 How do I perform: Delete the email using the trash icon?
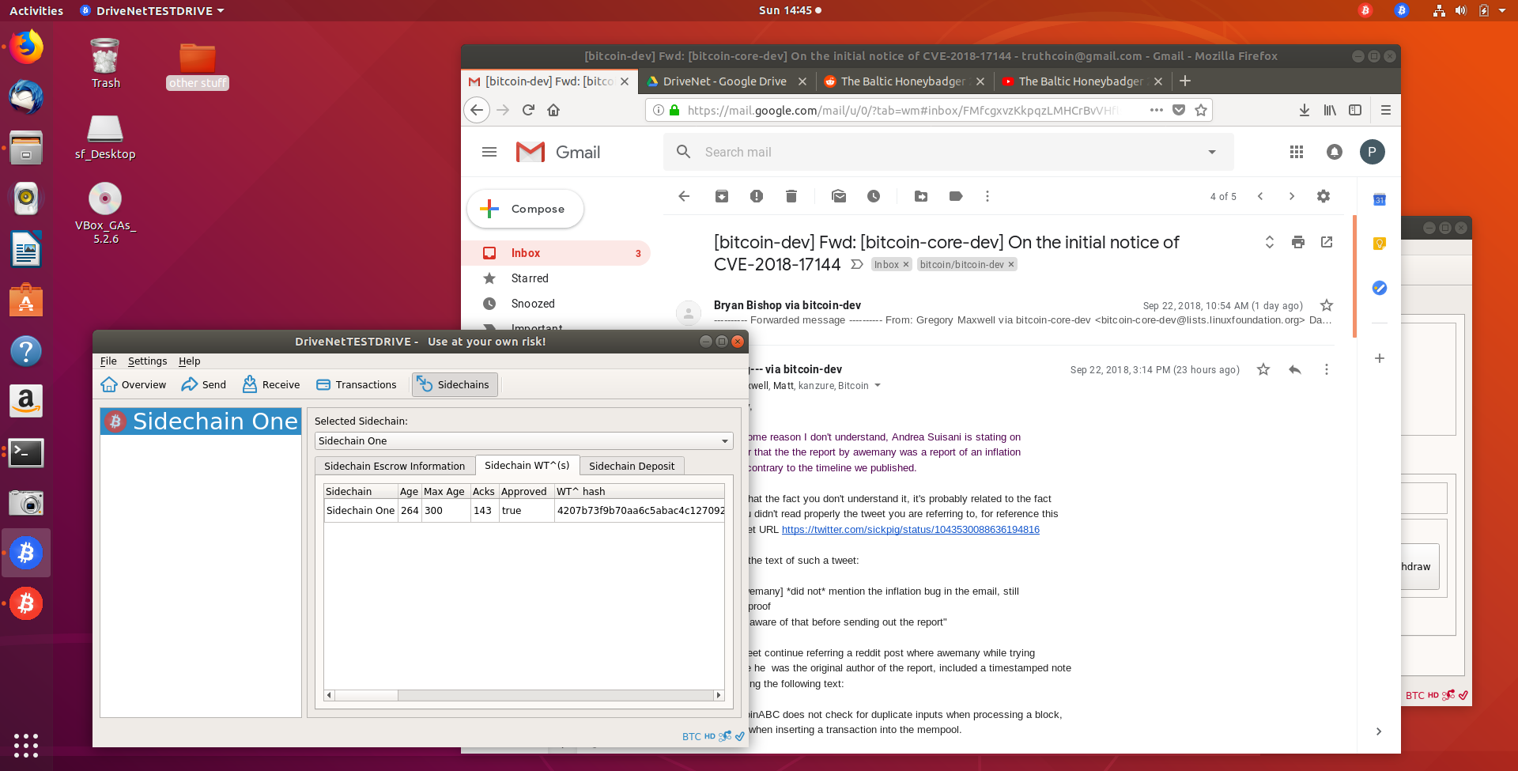pyautogui.click(x=791, y=196)
